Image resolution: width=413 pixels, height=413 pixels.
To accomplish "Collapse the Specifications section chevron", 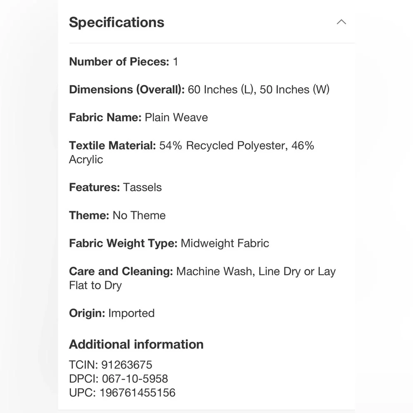I will (x=341, y=22).
